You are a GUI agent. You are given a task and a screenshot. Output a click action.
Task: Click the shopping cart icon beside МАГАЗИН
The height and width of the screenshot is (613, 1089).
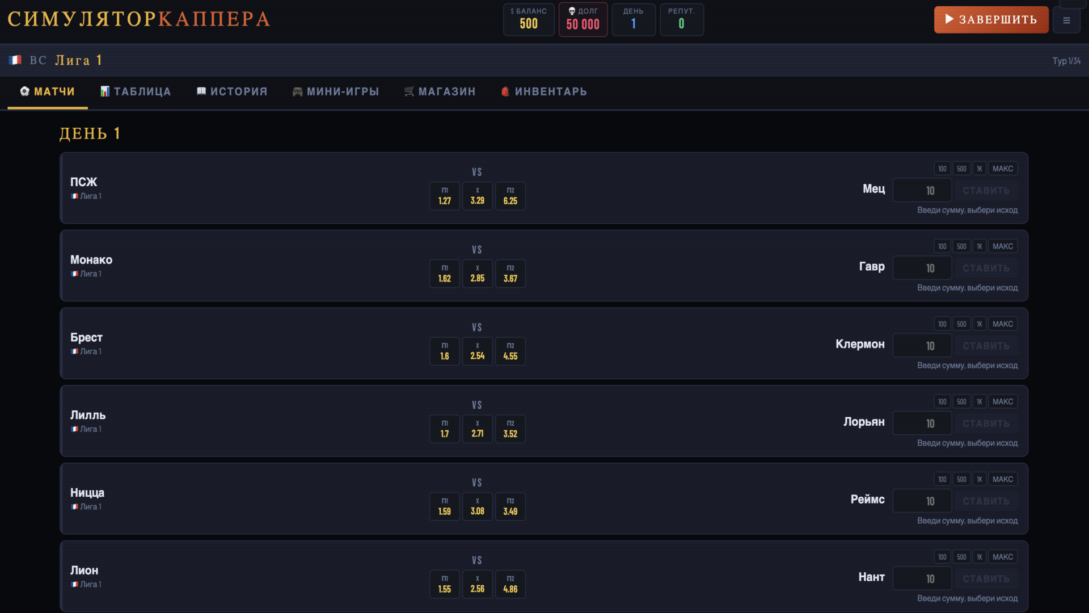[408, 91]
